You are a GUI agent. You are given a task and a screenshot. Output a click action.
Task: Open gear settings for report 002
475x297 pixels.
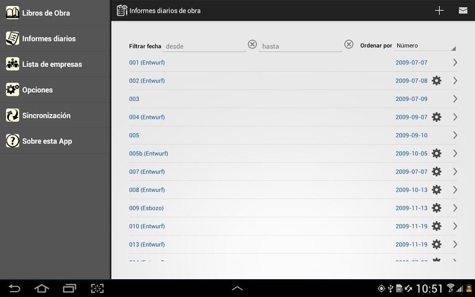(x=436, y=81)
